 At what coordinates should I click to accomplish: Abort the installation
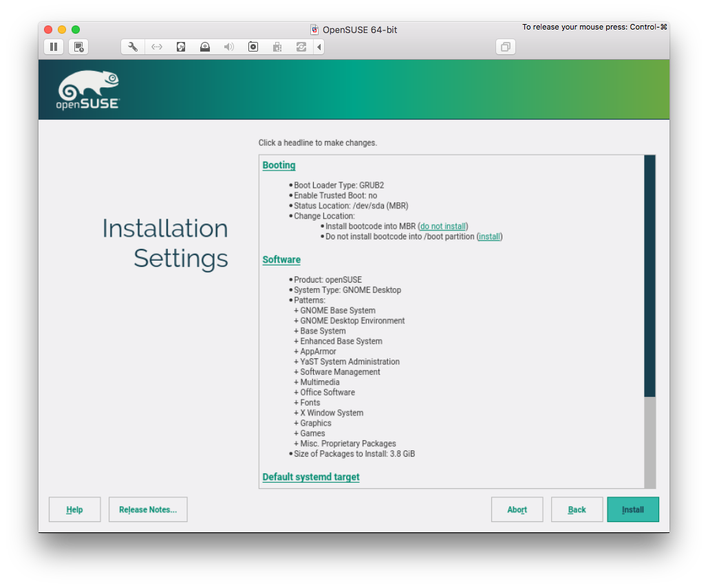(517, 510)
